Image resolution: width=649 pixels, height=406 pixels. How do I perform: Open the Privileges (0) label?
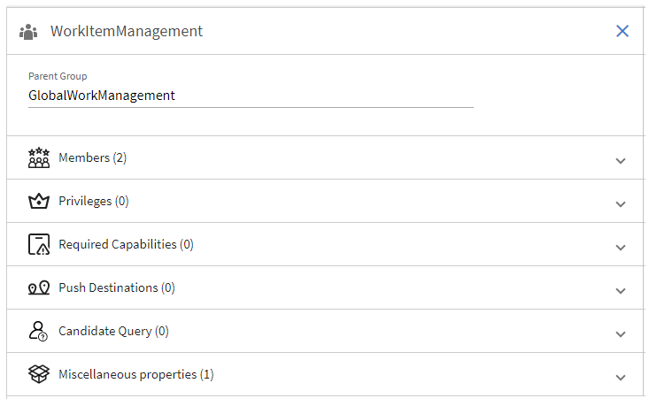[94, 202]
